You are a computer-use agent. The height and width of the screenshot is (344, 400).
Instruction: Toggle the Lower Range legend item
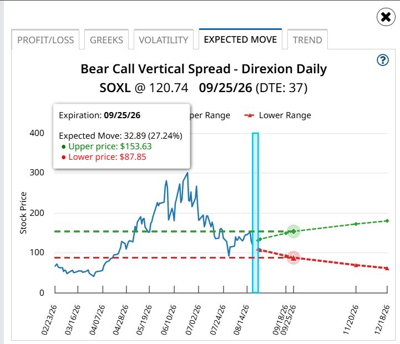click(277, 115)
